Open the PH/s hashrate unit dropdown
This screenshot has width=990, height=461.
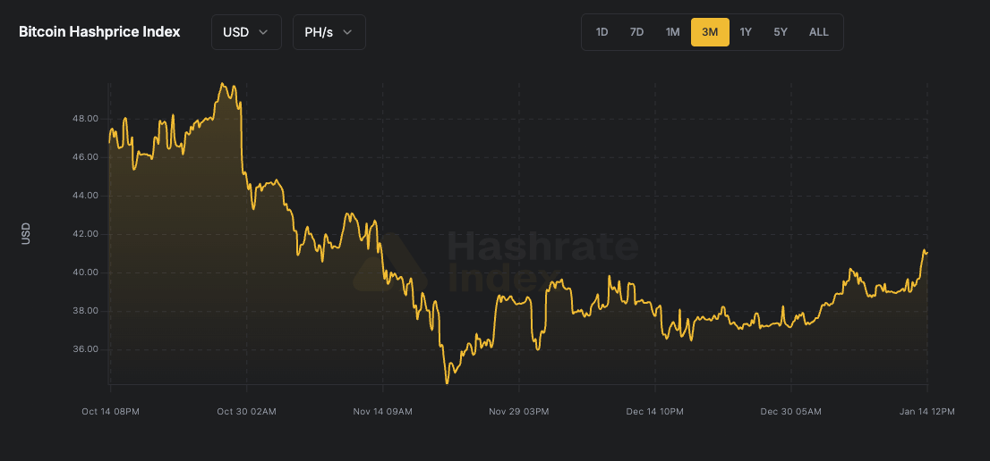pyautogui.click(x=329, y=32)
